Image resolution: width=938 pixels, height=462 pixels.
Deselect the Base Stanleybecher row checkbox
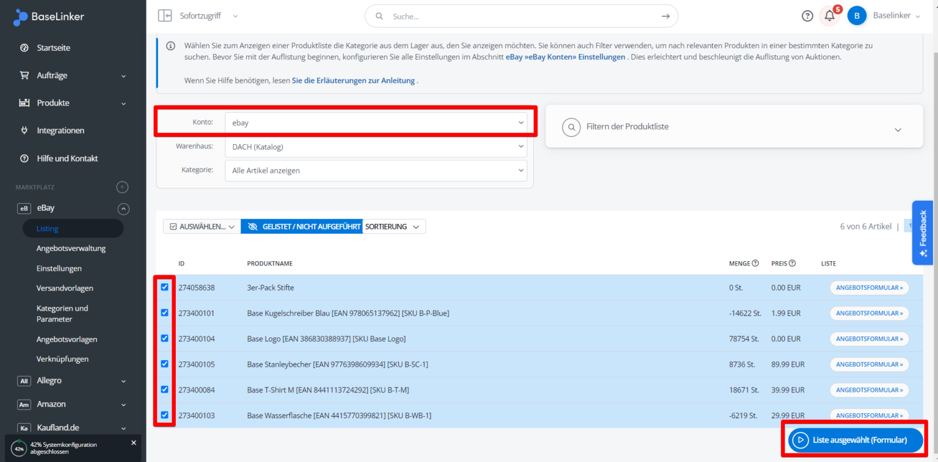click(x=164, y=364)
